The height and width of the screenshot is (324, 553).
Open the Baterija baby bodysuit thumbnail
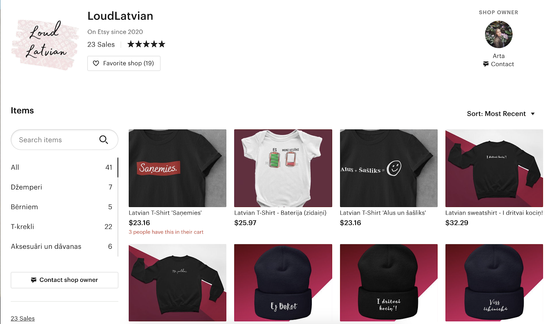(x=283, y=168)
